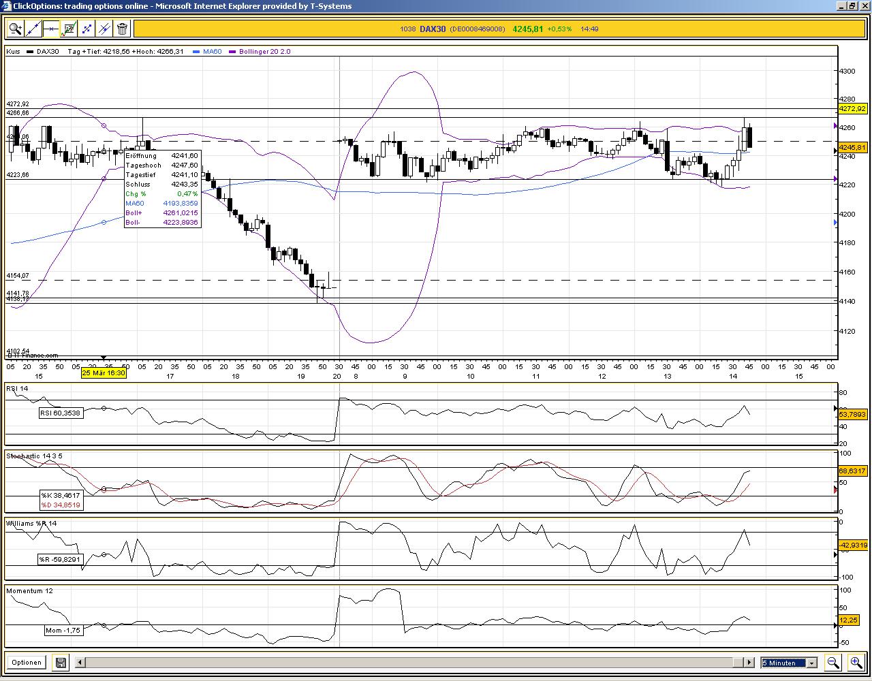This screenshot has height=681, width=872.
Task: Select the trend line drawing tool
Action: coord(33,29)
